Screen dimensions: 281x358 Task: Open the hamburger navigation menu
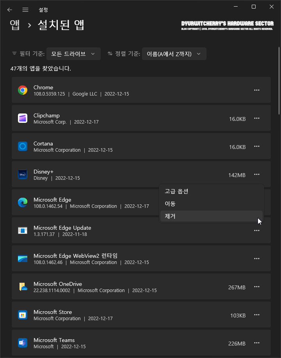(25, 10)
